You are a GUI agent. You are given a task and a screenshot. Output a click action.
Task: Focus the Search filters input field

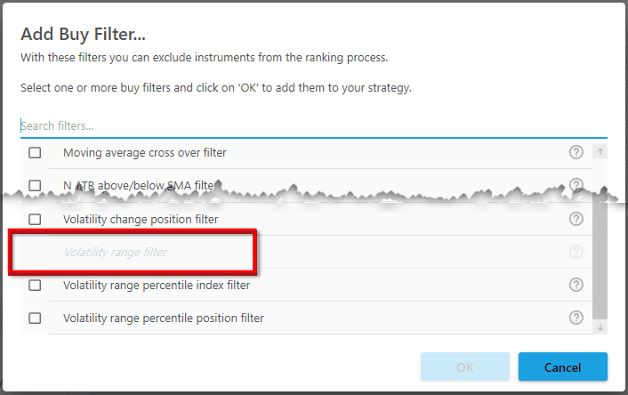click(314, 125)
